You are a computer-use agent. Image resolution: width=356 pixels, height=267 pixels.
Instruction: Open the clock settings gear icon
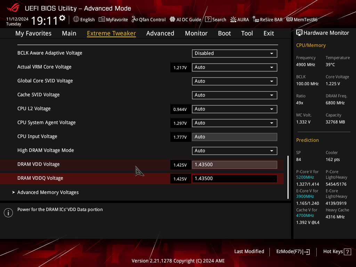62,18
